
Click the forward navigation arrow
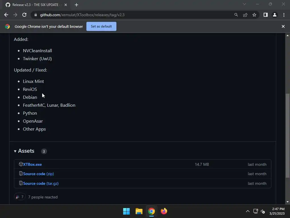[x=15, y=15]
